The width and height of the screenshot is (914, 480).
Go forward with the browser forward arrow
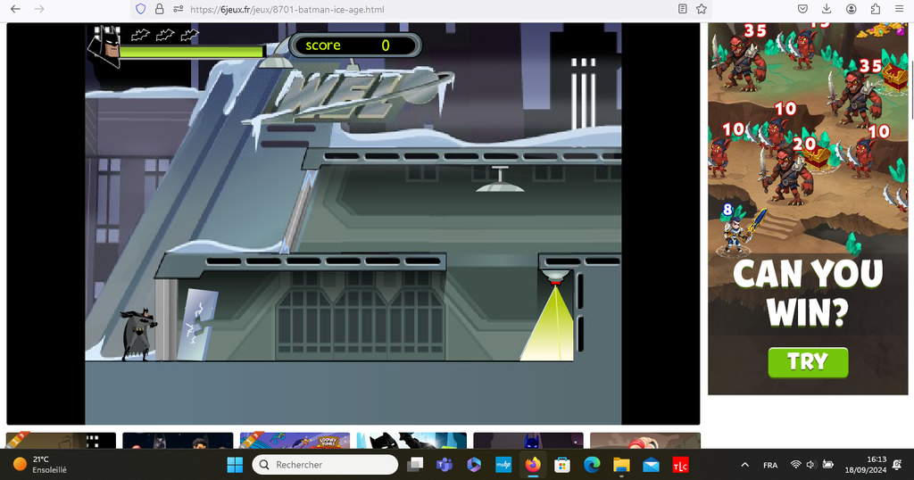39,9
